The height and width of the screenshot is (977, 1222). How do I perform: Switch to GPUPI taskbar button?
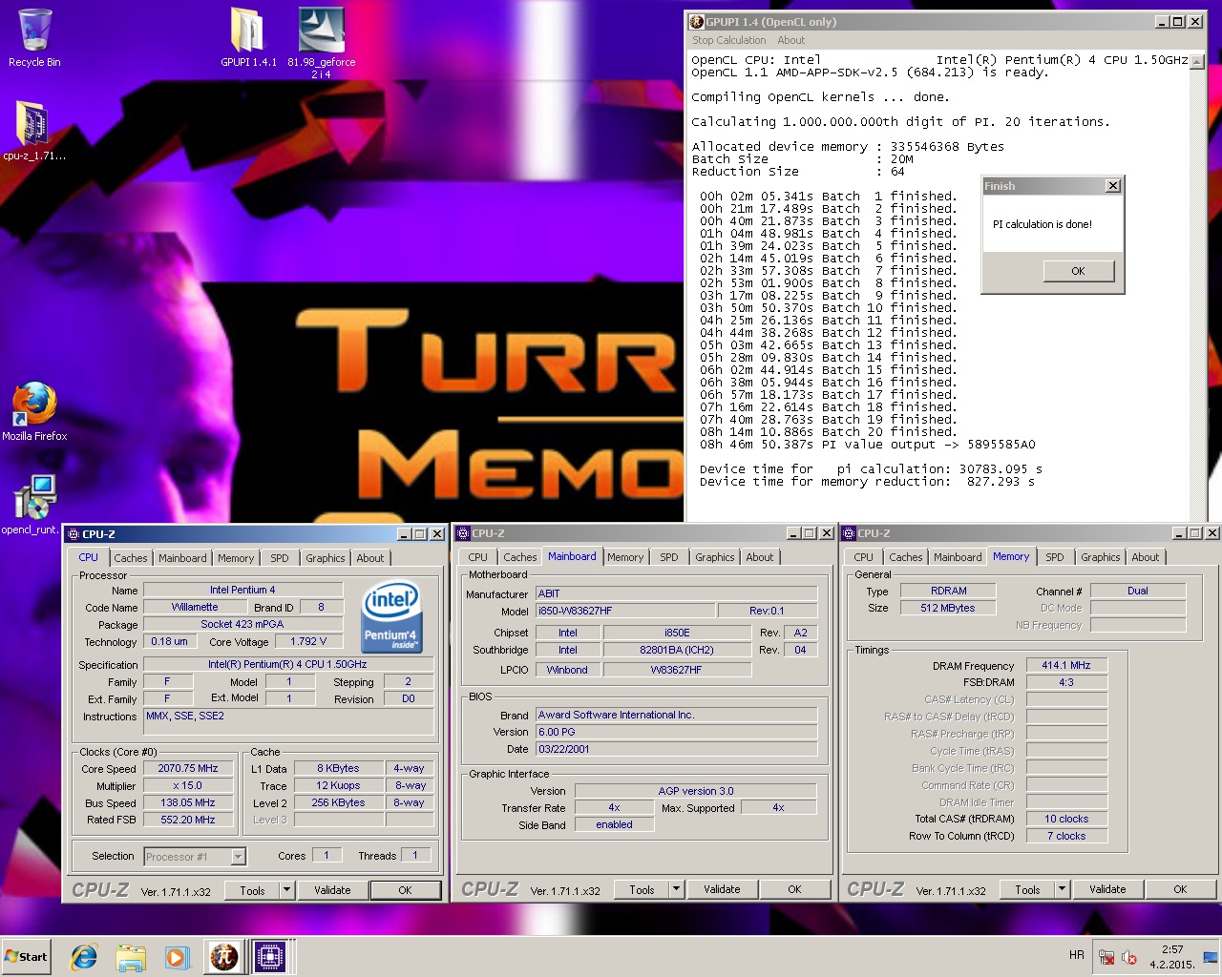(224, 957)
